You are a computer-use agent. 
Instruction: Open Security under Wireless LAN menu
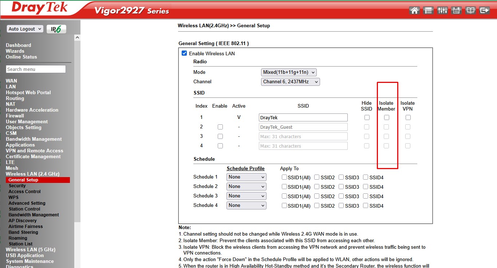tap(17, 186)
